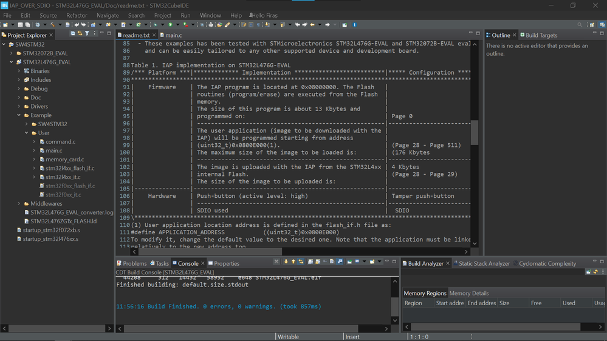Switch to the Build Targets tab

click(538, 35)
